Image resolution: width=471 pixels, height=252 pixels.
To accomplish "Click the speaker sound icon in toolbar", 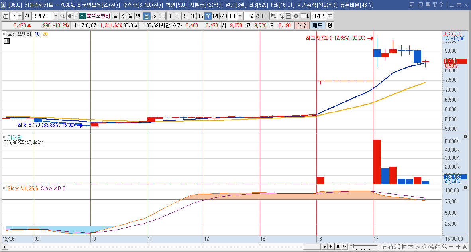I will point(70,16).
